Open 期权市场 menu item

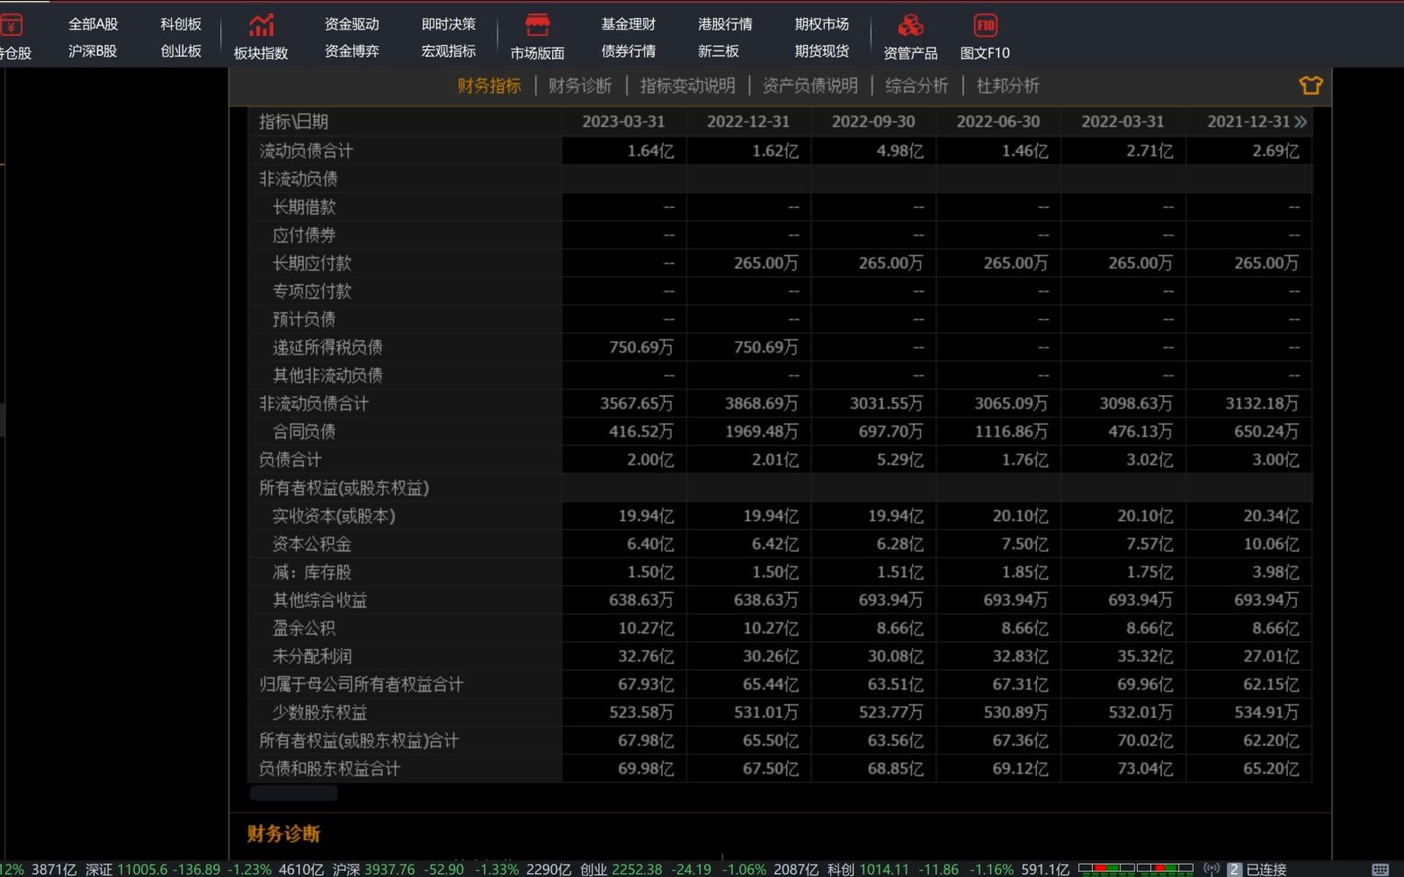tap(822, 24)
